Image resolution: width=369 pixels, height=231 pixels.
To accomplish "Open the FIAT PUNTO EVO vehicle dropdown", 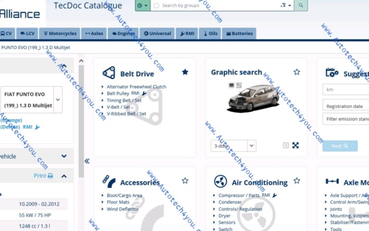I will point(58,99).
